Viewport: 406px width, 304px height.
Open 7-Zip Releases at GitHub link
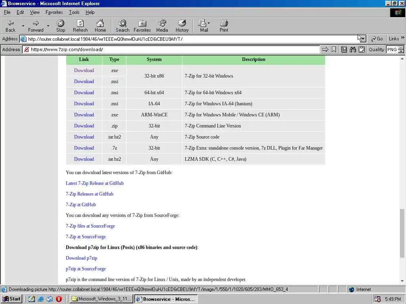89,194
